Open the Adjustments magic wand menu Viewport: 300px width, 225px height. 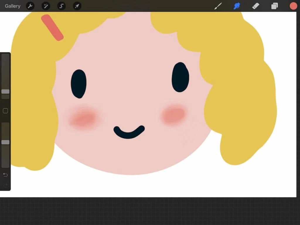46,6
